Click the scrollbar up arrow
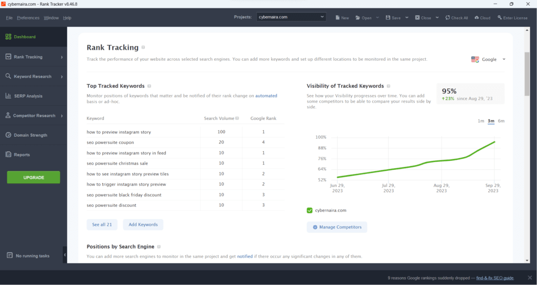 [x=527, y=30]
